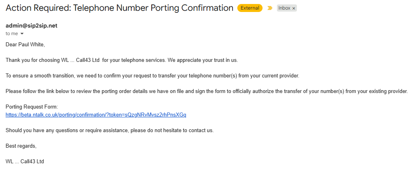Image resolution: width=417 pixels, height=188 pixels.
Task: Click the email subject heading
Action: pos(119,8)
